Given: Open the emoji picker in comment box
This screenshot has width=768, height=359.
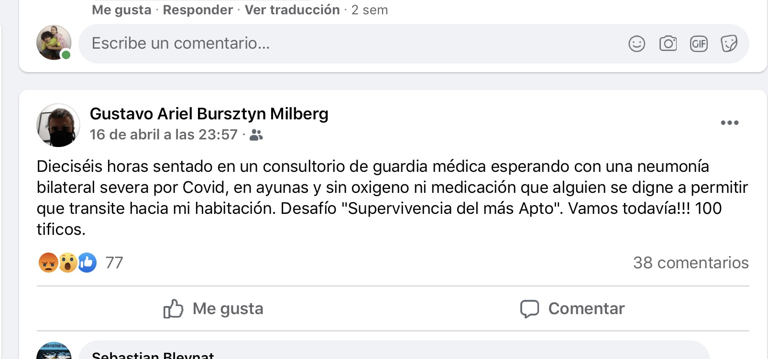Looking at the screenshot, I should point(636,44).
